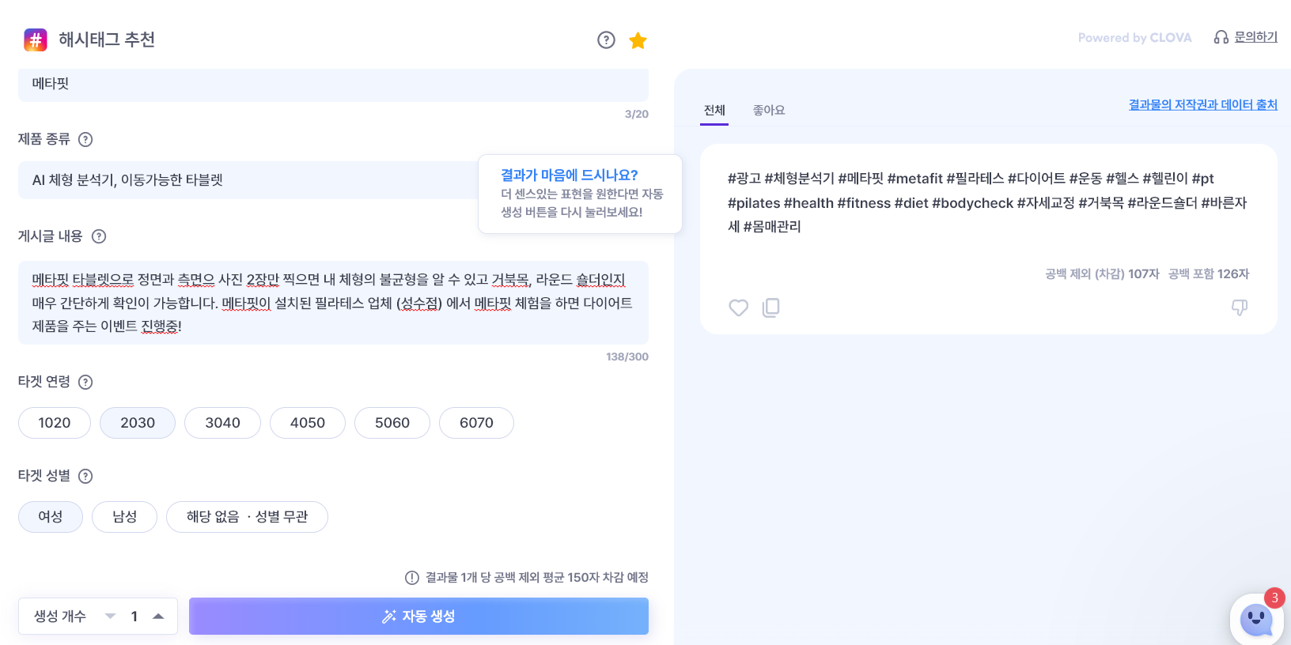
Task: Switch to the 좋아요 tab
Action: [x=769, y=111]
